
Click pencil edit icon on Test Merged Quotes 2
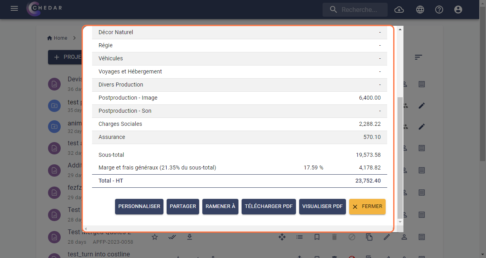point(387,237)
